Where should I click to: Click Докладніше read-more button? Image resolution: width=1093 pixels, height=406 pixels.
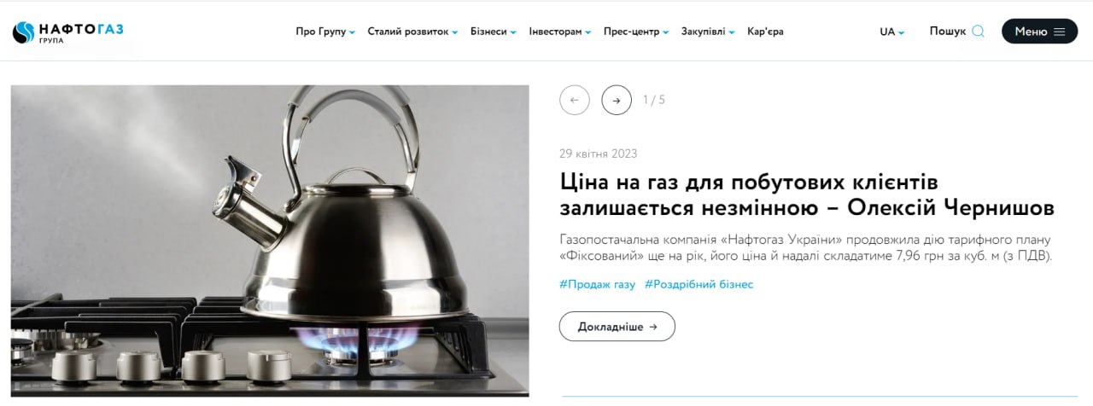click(617, 326)
